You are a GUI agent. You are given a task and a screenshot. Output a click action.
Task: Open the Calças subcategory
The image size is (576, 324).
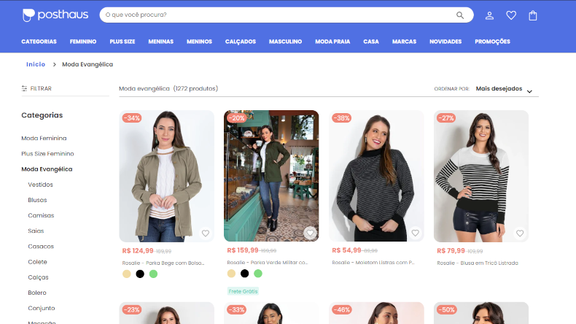[38, 277]
